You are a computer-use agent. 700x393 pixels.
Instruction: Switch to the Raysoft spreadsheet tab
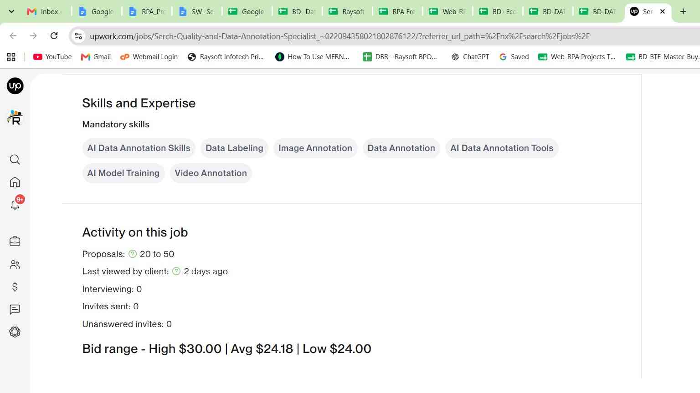coord(347,11)
